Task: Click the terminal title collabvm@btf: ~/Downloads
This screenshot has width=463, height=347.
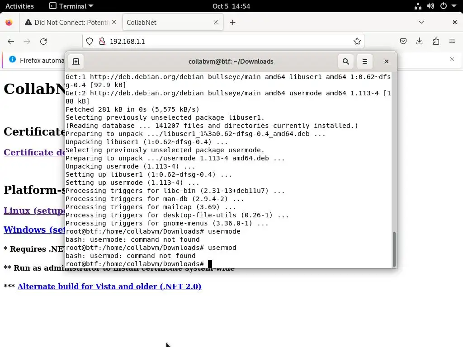Action: tap(231, 61)
